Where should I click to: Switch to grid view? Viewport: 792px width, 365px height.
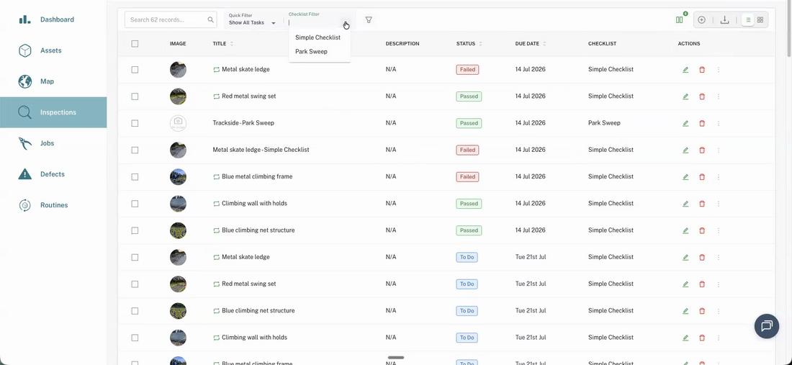(760, 19)
